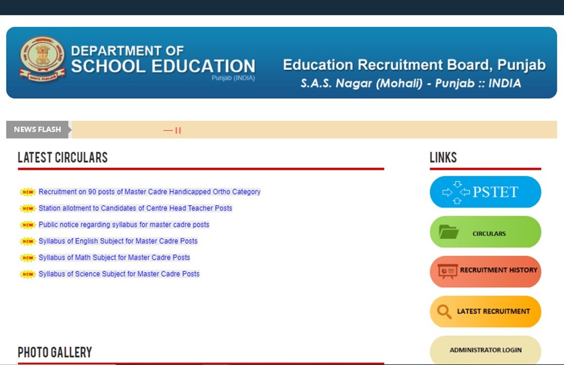
Task: Click the News Flash label
Action: [37, 130]
